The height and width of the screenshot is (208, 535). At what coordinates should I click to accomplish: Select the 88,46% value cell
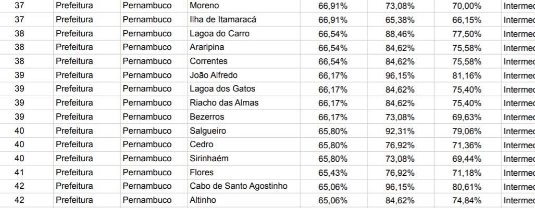[x=401, y=34]
